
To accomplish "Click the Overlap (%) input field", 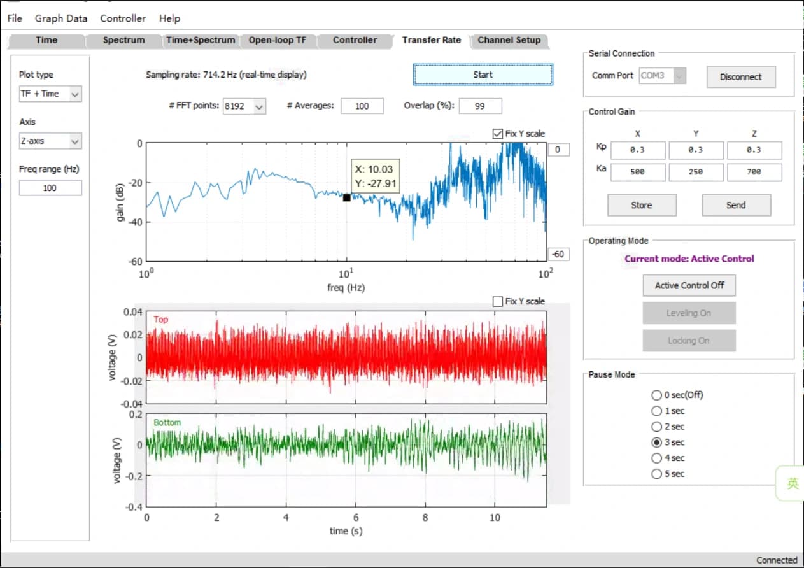I will pyautogui.click(x=480, y=106).
